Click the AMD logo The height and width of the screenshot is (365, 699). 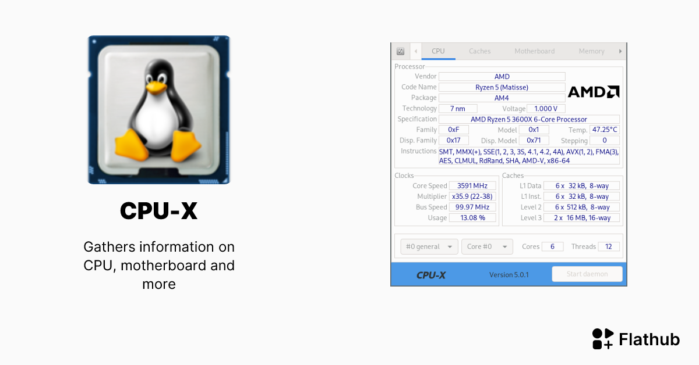point(593,91)
